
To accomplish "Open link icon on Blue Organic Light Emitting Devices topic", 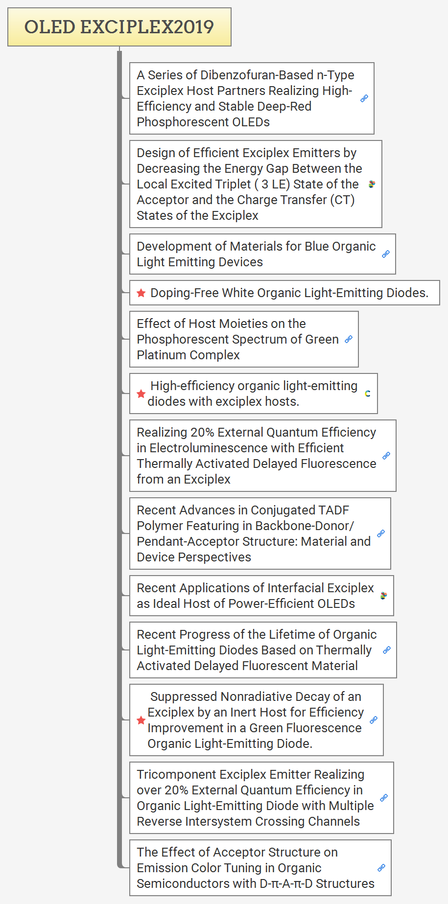I will pos(386,254).
